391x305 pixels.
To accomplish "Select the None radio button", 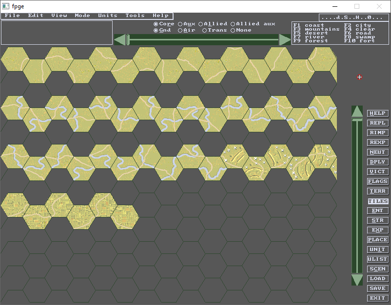I will pos(241,30).
